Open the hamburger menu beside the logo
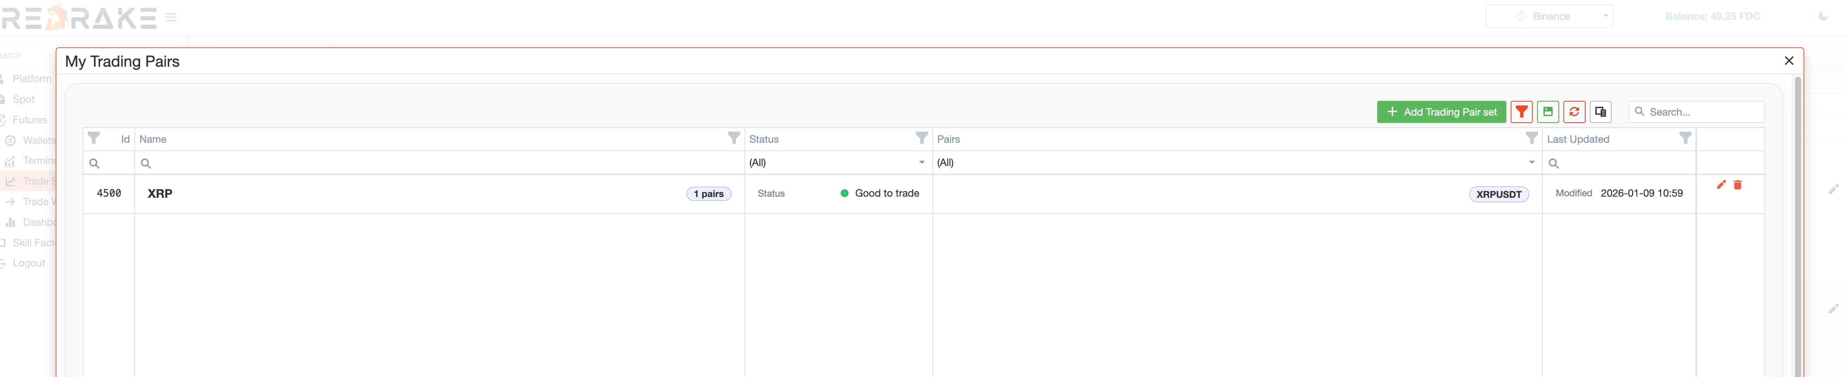Screen dimensions: 1846x377 [170, 18]
